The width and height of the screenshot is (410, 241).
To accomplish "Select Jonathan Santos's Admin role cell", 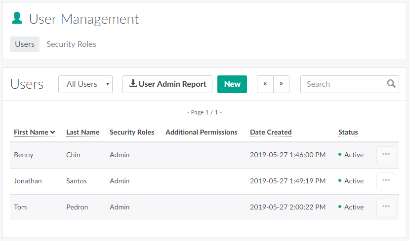I will [x=120, y=181].
